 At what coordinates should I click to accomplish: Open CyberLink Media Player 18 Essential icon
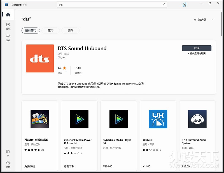tap(79, 119)
